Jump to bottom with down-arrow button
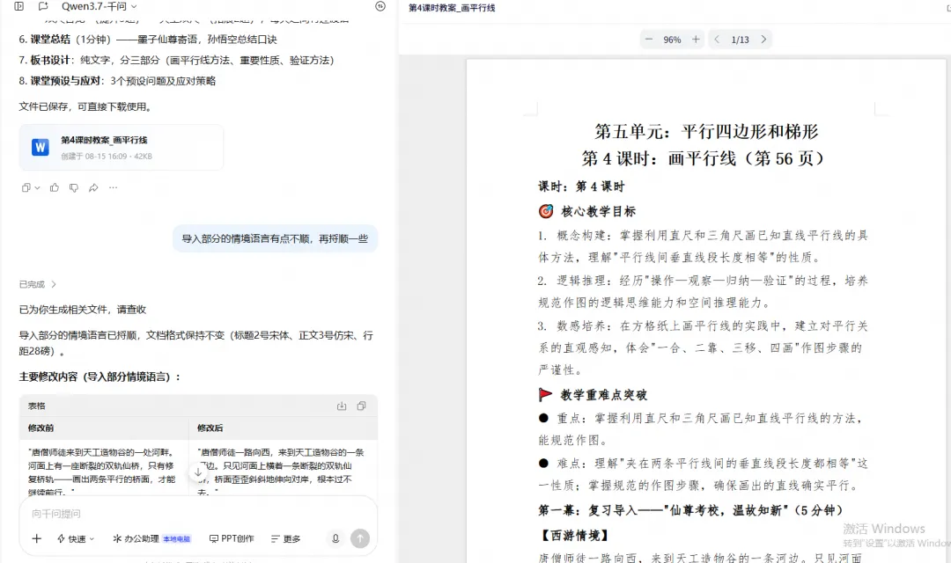Viewport: 951px width, 563px height. click(198, 472)
